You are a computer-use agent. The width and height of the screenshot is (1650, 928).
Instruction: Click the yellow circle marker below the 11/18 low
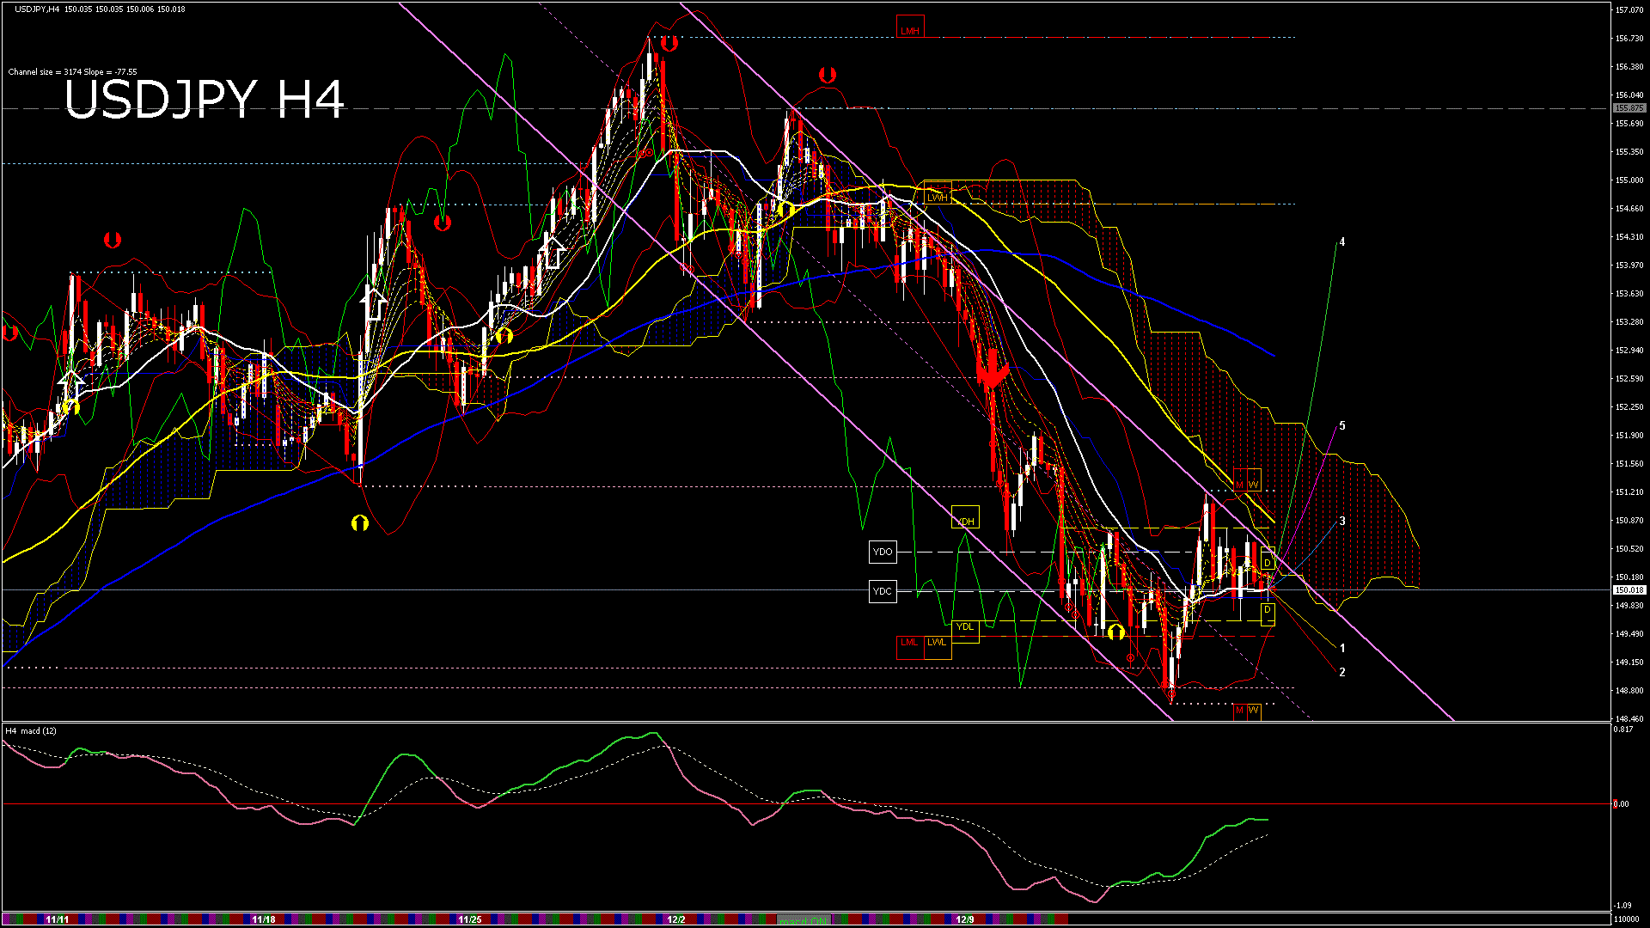click(x=360, y=522)
